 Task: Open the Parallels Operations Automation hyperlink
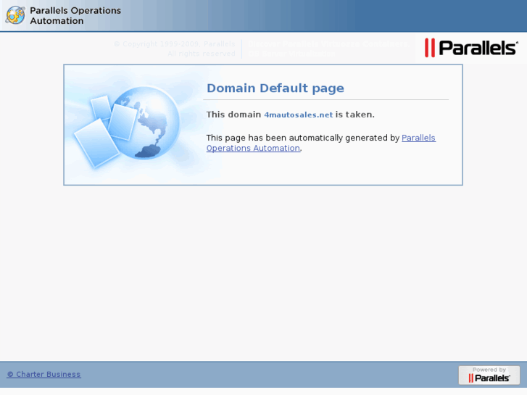321,143
